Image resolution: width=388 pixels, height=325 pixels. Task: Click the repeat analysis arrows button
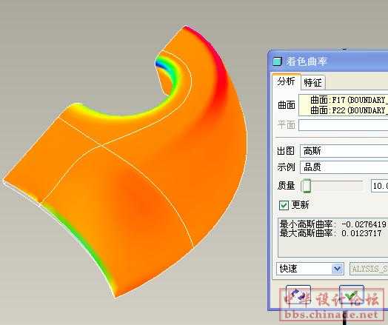point(298,295)
